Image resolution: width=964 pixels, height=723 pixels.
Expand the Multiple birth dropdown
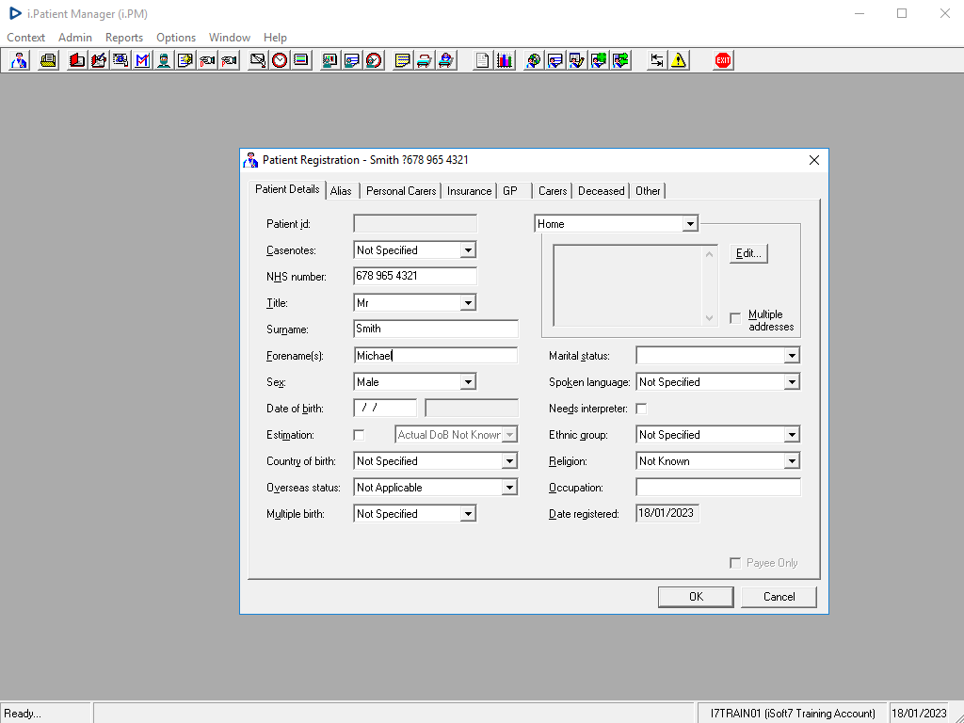coord(468,514)
